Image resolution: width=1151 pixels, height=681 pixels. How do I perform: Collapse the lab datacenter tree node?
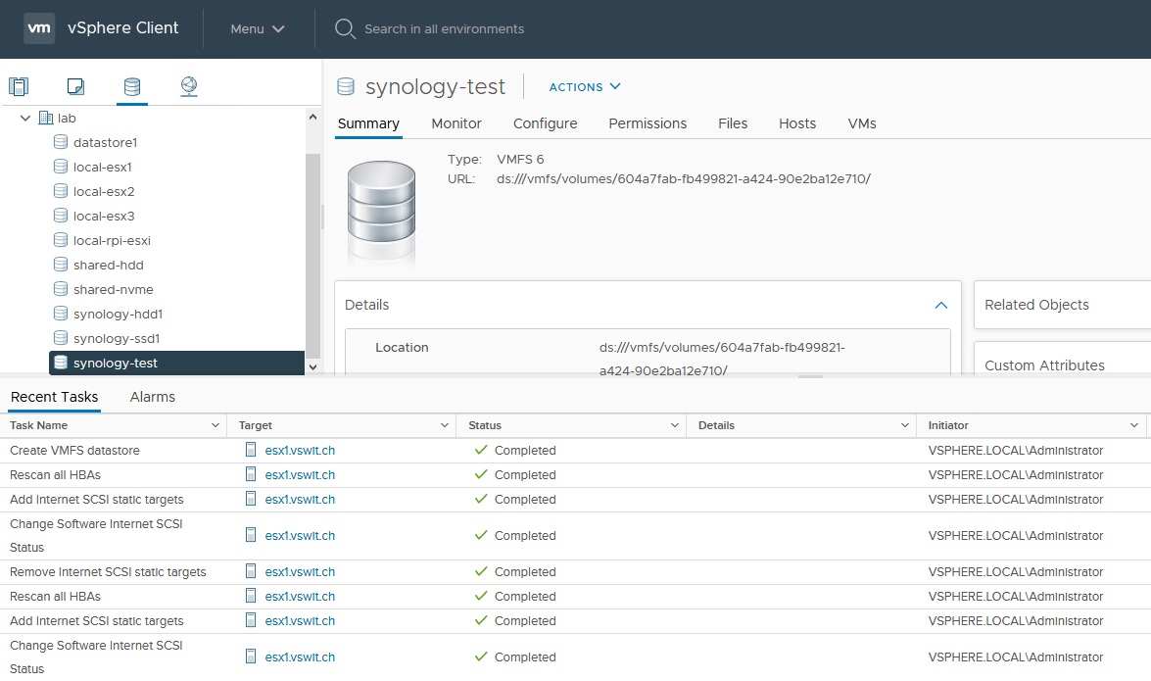coord(25,118)
